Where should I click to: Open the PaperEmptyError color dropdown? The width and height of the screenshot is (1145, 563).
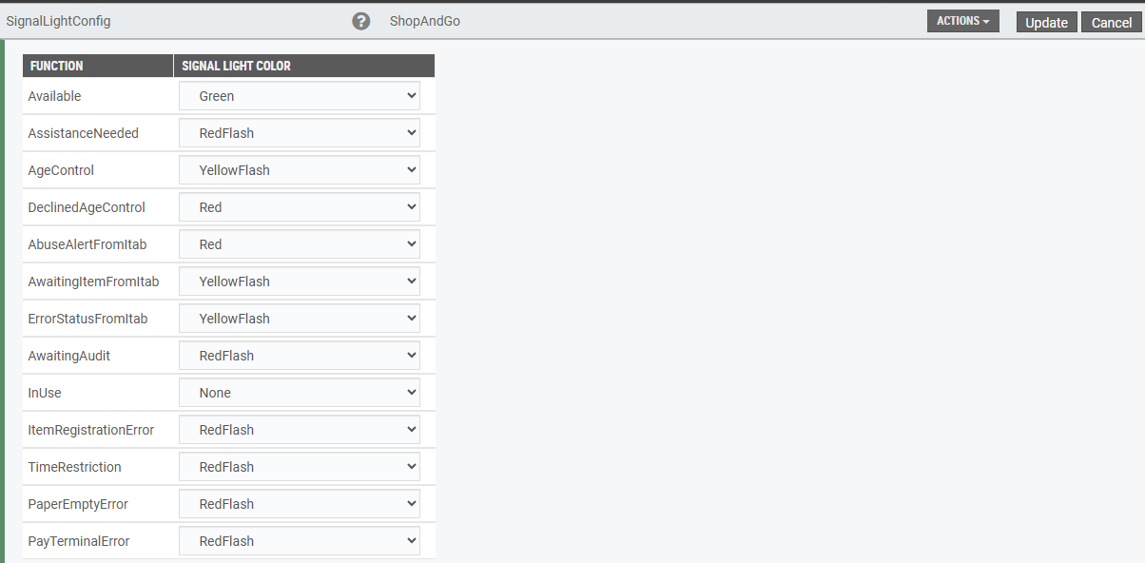tap(300, 504)
